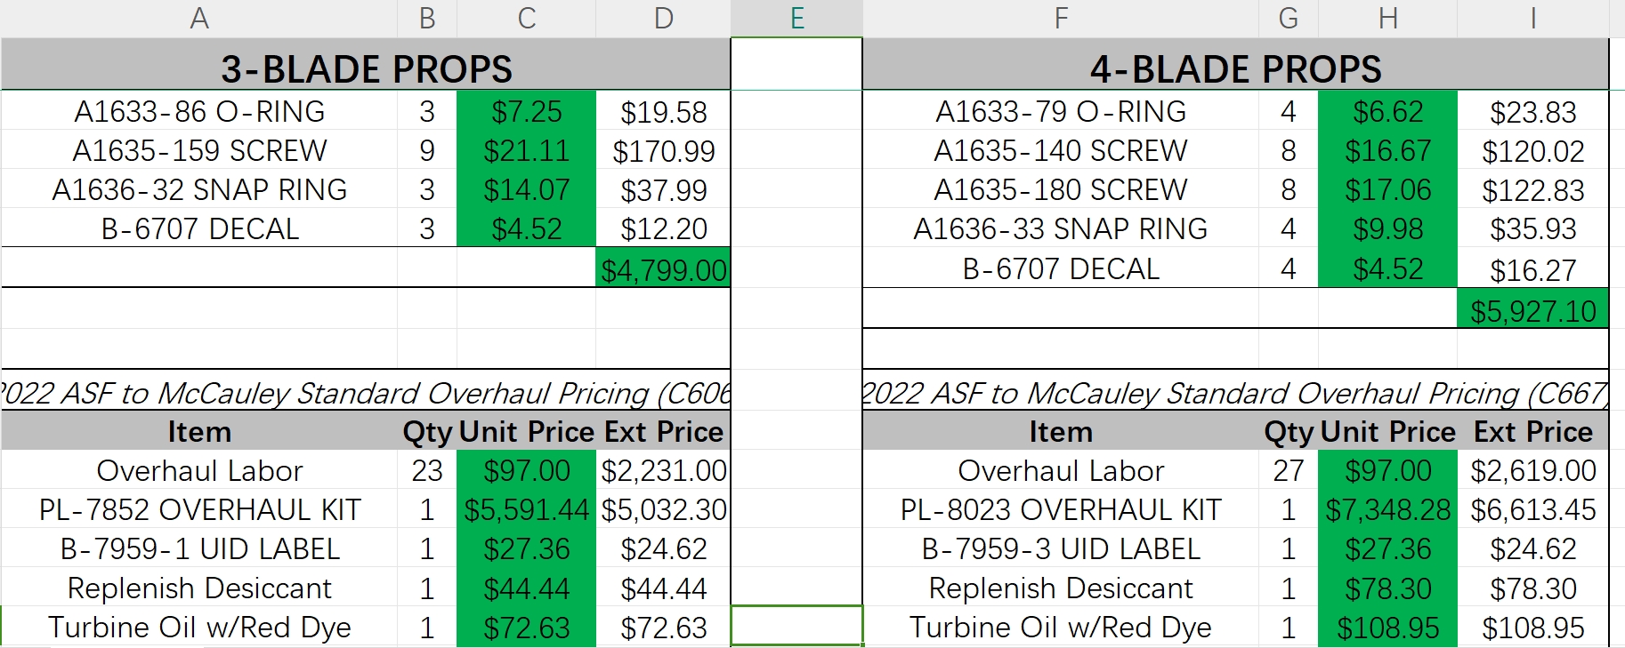This screenshot has height=648, width=1625.
Task: Click B-7959-3 UID LABEL cell
Action: [x=1061, y=548]
